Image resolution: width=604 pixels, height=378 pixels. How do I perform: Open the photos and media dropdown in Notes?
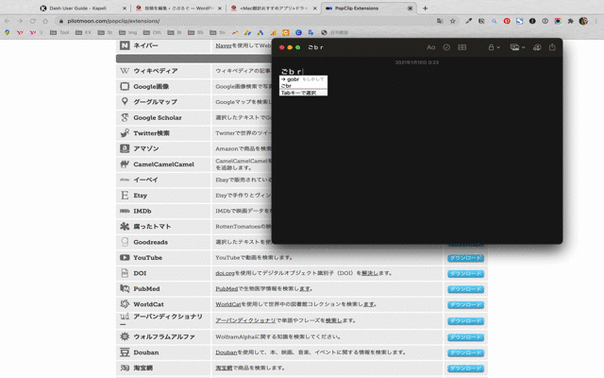517,47
